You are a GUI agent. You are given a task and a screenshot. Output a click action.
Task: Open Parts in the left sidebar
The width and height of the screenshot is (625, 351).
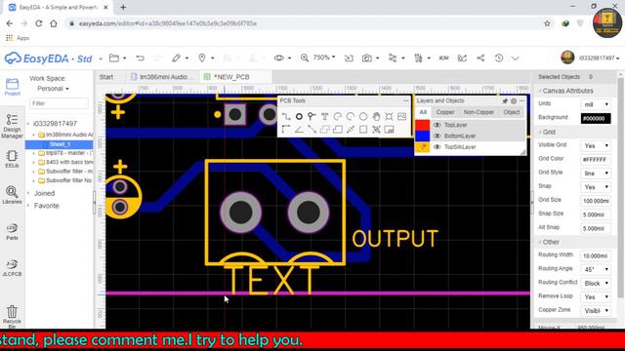[12, 231]
